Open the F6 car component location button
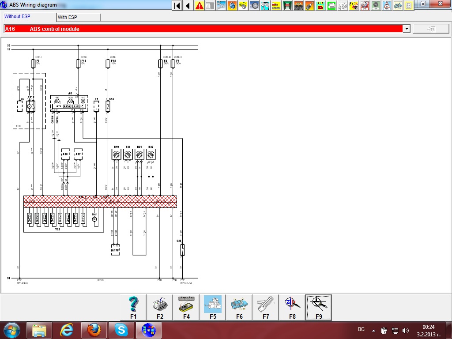 239,307
